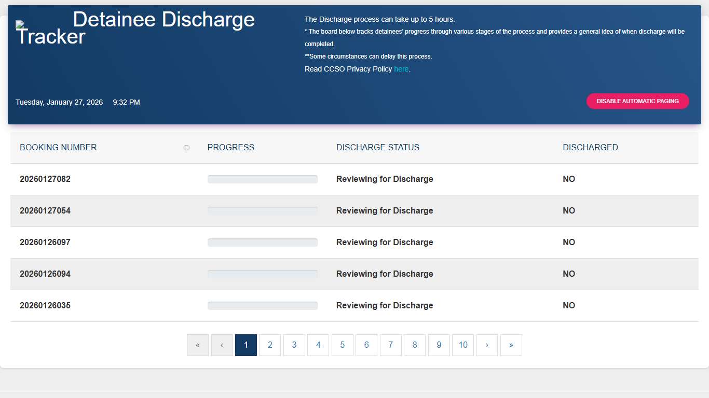Disable automatic paging

[x=637, y=101]
